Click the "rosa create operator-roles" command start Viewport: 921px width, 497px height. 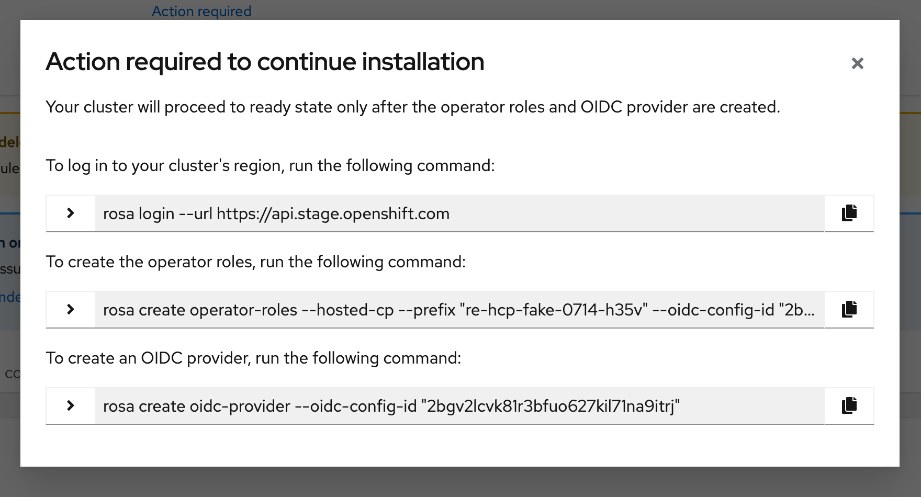pos(200,310)
